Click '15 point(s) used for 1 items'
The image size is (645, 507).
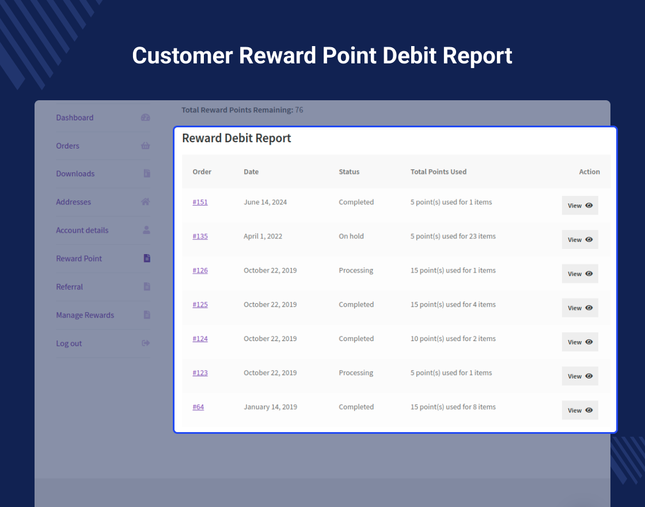(453, 270)
